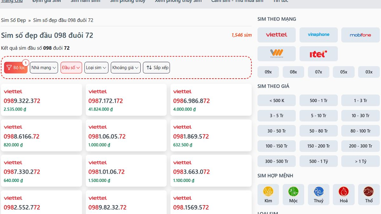381x214 pixels.
Task: Select price range 100 - 150 Tr
Action: (277, 146)
